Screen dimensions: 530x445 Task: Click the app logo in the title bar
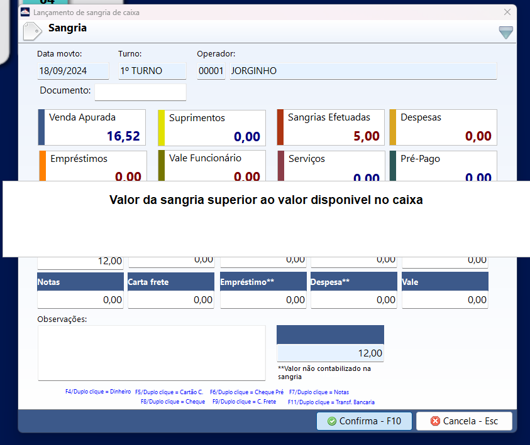tap(25, 12)
